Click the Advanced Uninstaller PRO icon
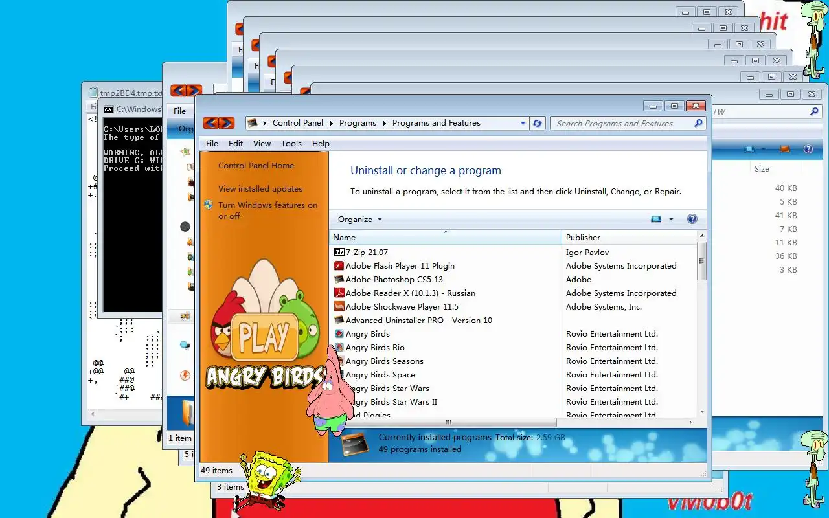This screenshot has height=518, width=829. (339, 320)
